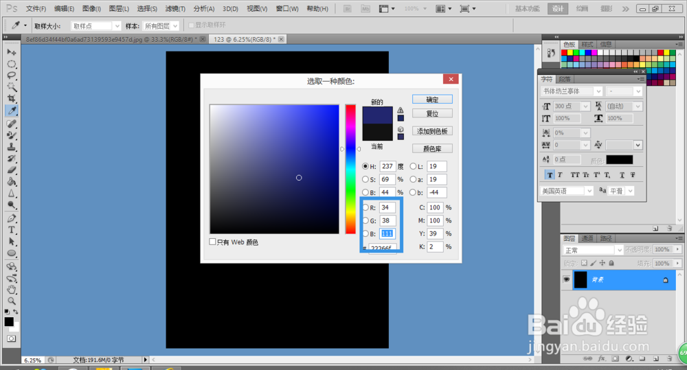Select the Dodge tool
Image resolution: width=687 pixels, height=370 pixels.
12,205
